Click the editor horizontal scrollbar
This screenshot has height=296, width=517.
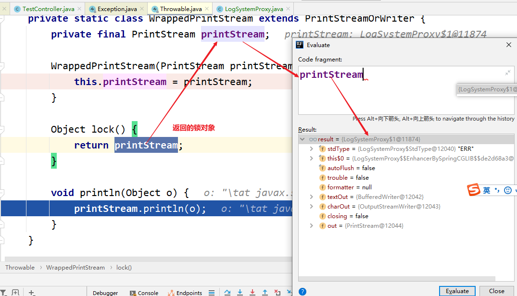pyautogui.click(x=149, y=259)
